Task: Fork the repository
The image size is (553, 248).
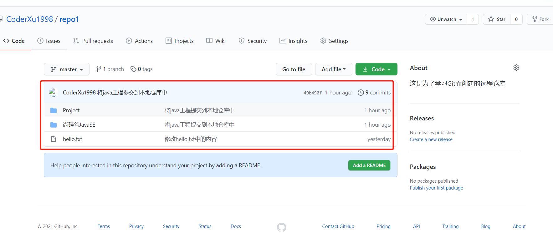Action: (x=540, y=19)
